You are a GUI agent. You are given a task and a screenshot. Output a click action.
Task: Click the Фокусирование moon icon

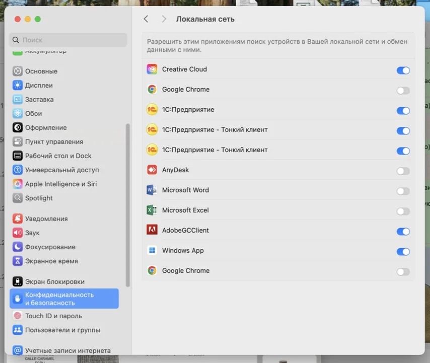[x=18, y=247]
